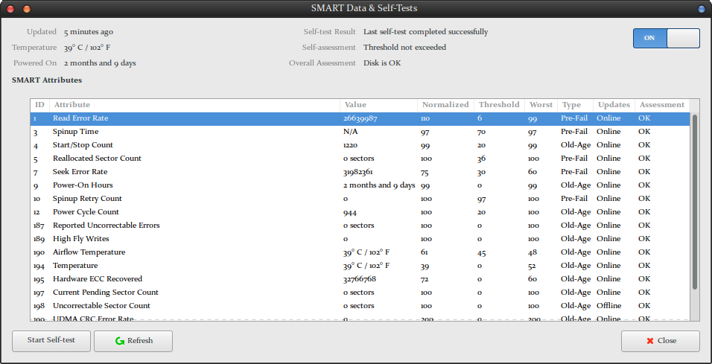This screenshot has width=712, height=364.
Task: Click the green refresh arrow icon
Action: click(120, 341)
